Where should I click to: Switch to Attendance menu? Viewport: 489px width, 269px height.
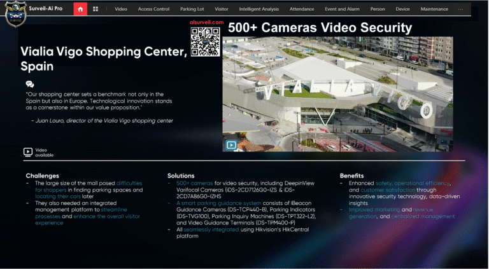point(302,9)
